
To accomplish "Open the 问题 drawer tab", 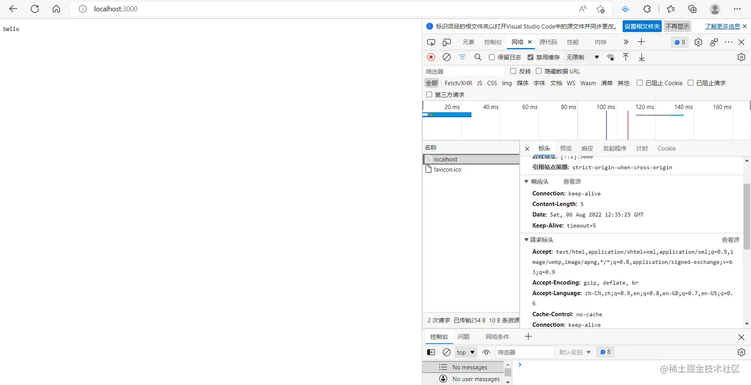I will tap(463, 336).
